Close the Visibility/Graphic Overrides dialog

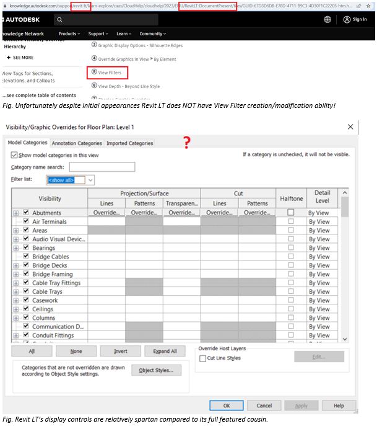(350, 126)
